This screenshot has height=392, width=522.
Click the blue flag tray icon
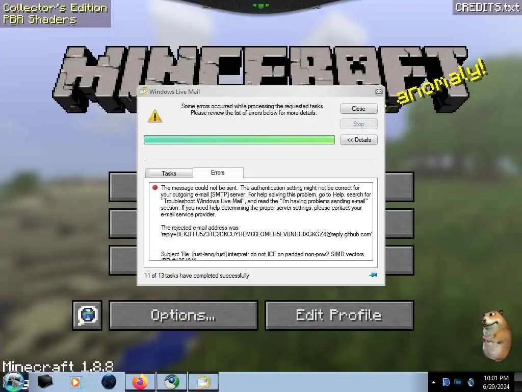(x=446, y=382)
